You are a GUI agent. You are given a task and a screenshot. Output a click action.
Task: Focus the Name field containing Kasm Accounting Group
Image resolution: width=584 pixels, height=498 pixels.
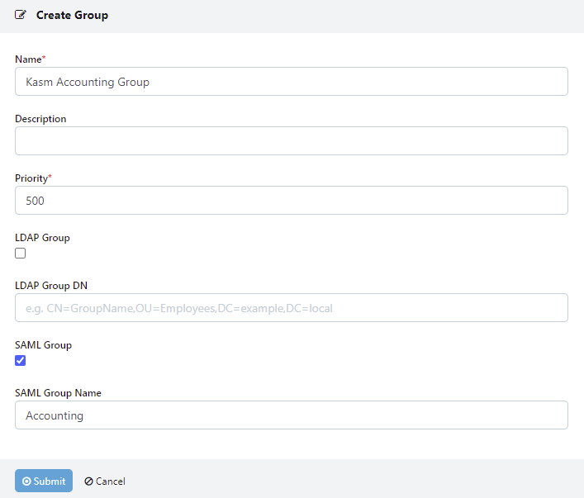[x=291, y=82]
